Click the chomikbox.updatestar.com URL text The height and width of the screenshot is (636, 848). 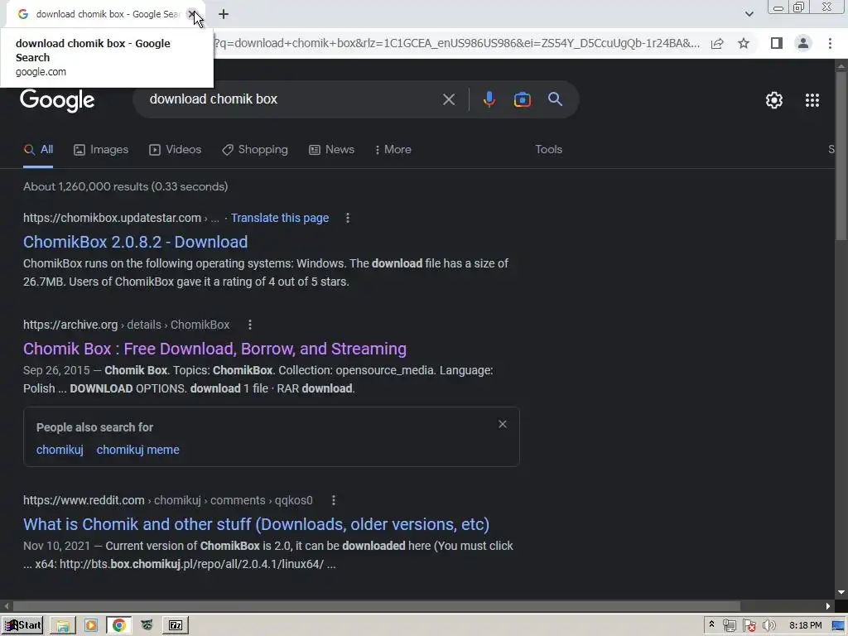(112, 218)
